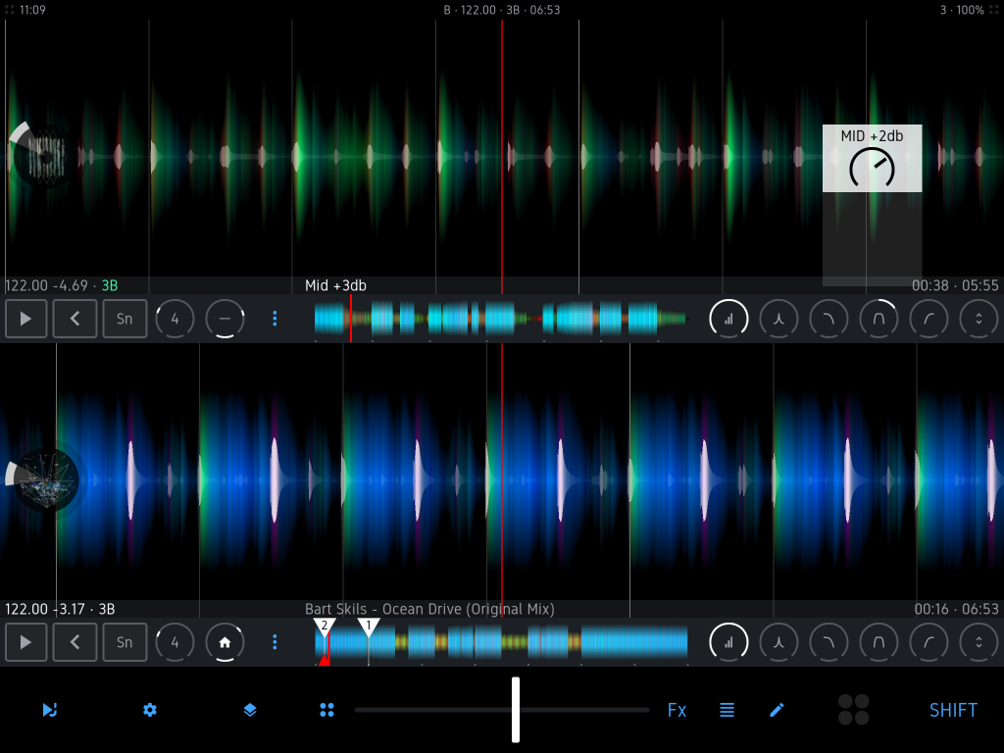Select the Fx panel
Viewport: 1004px width, 753px height.
(677, 710)
